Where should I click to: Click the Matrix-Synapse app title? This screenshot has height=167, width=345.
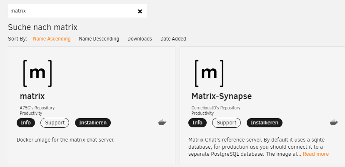pos(222,96)
